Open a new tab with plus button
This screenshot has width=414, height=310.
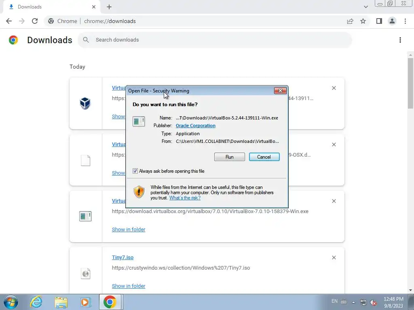(109, 7)
